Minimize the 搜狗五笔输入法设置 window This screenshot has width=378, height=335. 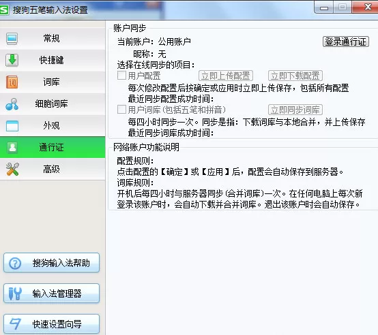click(x=324, y=7)
